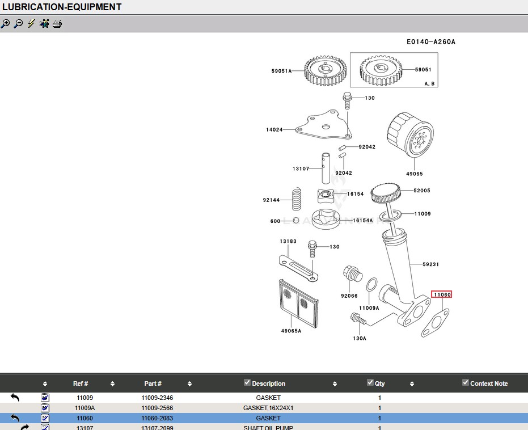Click the curved arrow icon in row 11009
The image size is (528, 430).
click(15, 398)
